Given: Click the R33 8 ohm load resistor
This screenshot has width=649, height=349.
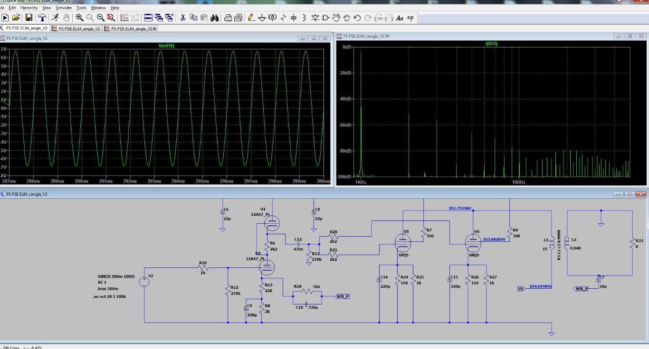Looking at the screenshot, I should click(x=632, y=244).
